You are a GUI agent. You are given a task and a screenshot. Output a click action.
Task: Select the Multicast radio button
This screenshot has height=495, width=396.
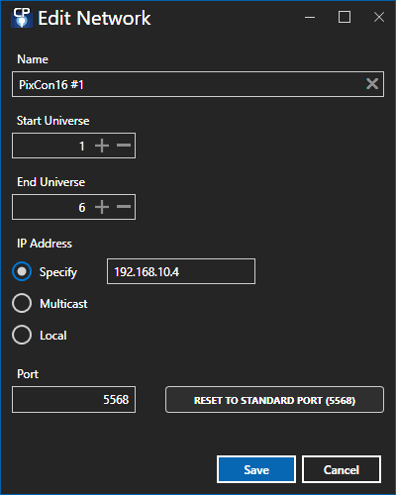pos(22,303)
